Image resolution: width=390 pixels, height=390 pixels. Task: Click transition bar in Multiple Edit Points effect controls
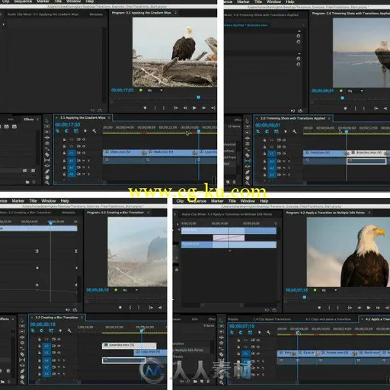tap(229, 238)
